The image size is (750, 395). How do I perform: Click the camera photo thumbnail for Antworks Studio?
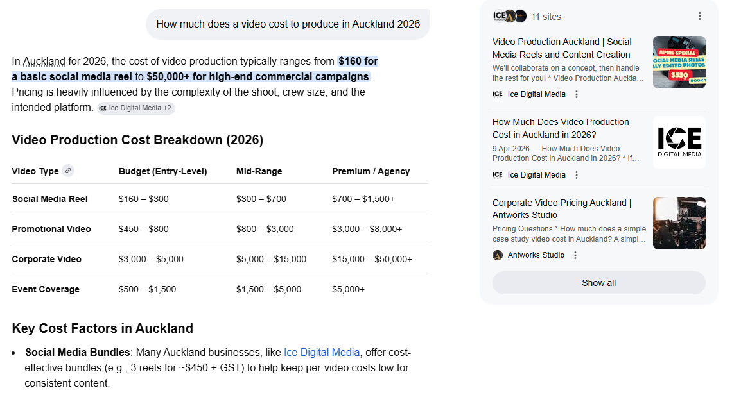[679, 223]
